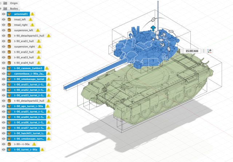Toggle visibility of tread_right body
Image resolution: width=233 pixels, height=162 pixels.
coord(4,25)
